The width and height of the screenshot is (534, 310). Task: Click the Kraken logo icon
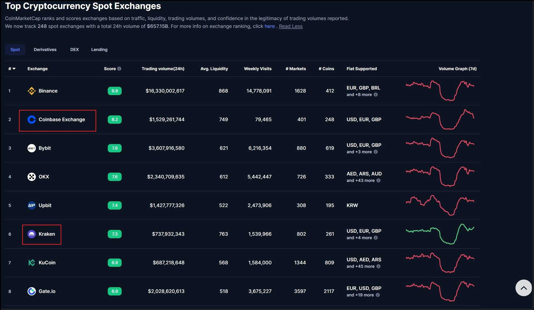[x=32, y=234]
